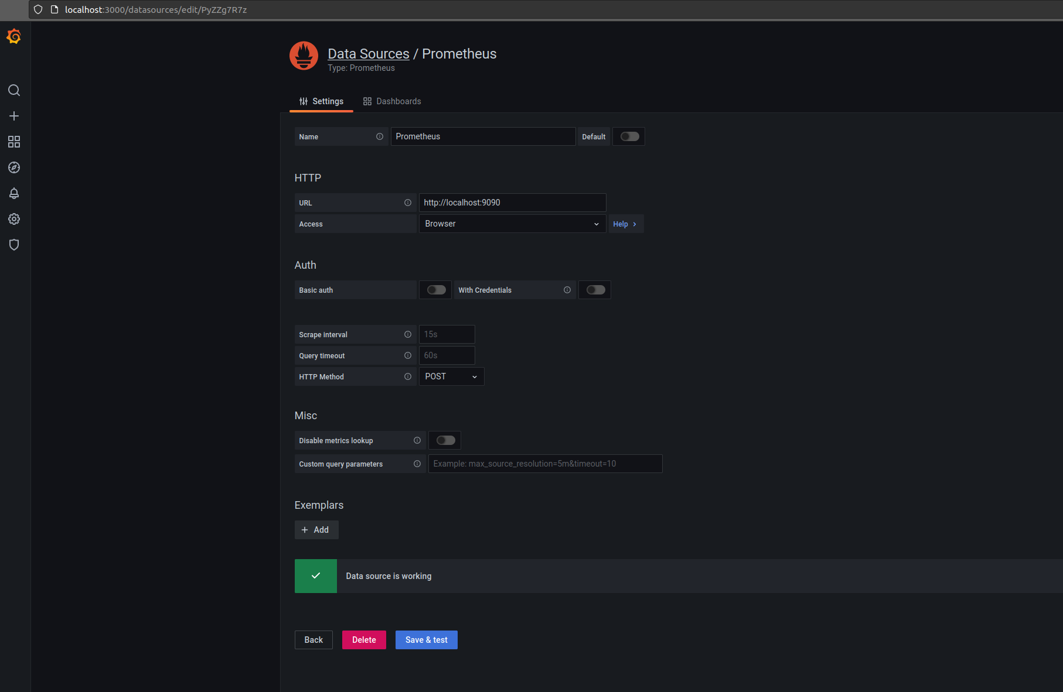
Task: Click the Create plus icon in sidebar
Action: (14, 116)
